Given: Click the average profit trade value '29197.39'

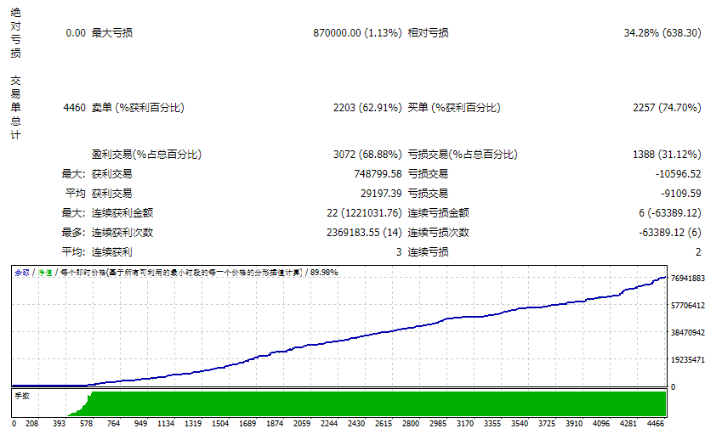Looking at the screenshot, I should tap(381, 194).
